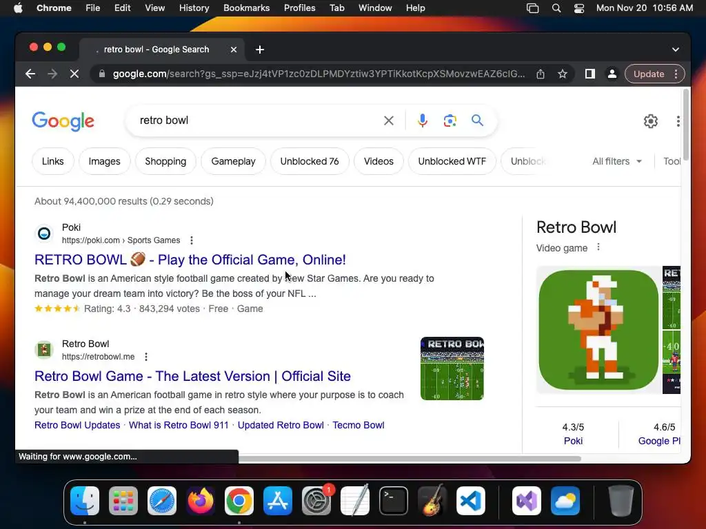The height and width of the screenshot is (529, 706).
Task: Open RETRO BOWL Poki official game link
Action: pyautogui.click(x=190, y=260)
